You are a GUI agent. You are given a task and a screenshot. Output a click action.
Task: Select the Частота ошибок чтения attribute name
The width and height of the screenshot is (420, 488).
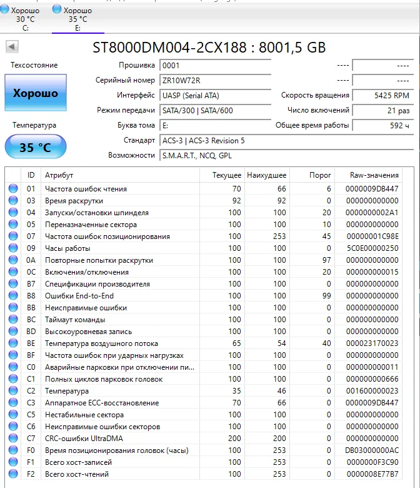tap(86, 189)
